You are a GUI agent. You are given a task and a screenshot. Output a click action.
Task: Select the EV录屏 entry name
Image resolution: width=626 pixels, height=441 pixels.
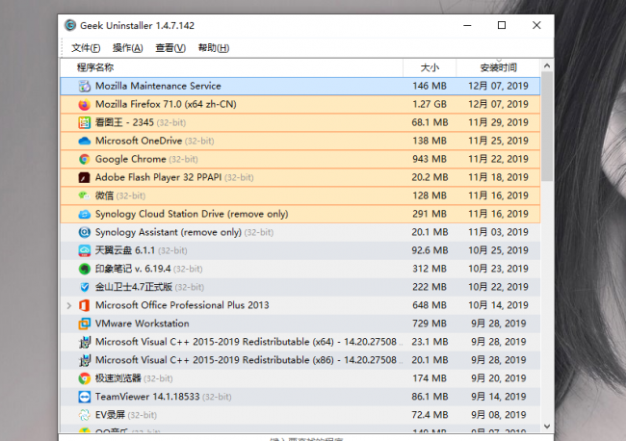[x=110, y=415]
